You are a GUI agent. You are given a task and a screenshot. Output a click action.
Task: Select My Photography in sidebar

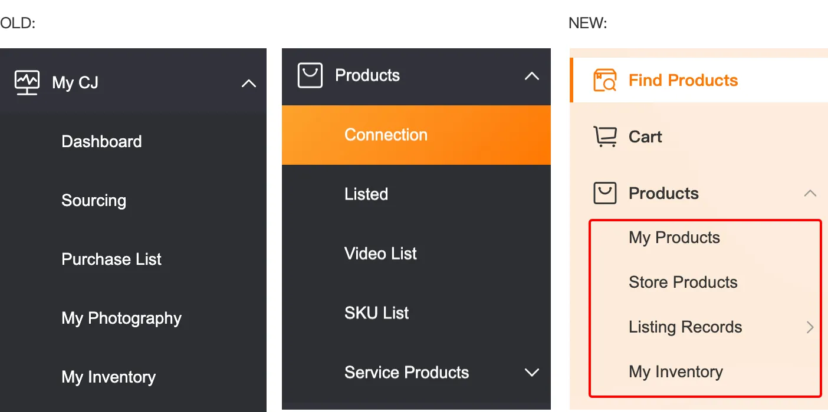pyautogui.click(x=121, y=318)
